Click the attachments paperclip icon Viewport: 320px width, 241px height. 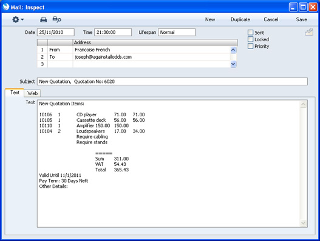coord(309,32)
